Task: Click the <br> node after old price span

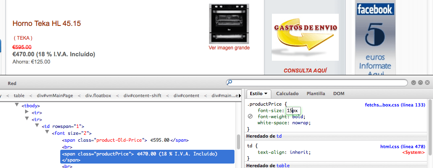Action: (67, 147)
